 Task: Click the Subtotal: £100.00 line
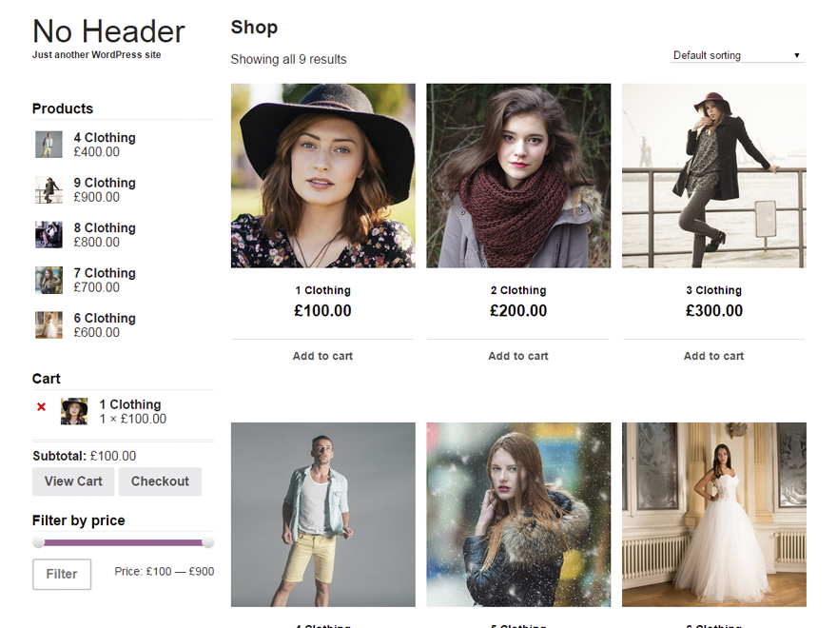(85, 456)
